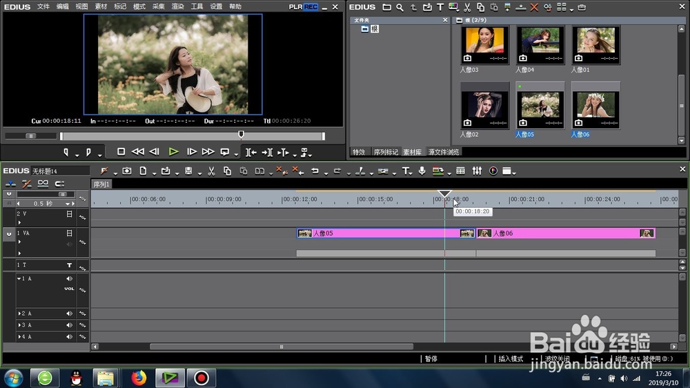
Task: Open the title creation T tool
Action: click(405, 171)
